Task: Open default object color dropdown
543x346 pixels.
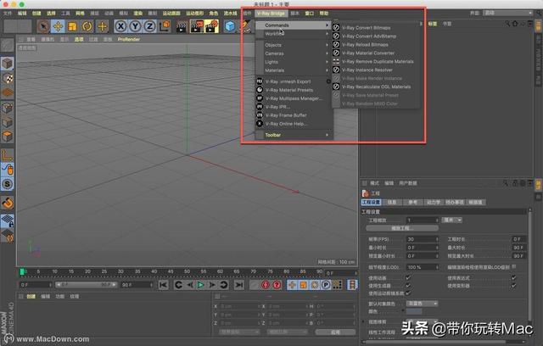Action: pyautogui.click(x=423, y=304)
